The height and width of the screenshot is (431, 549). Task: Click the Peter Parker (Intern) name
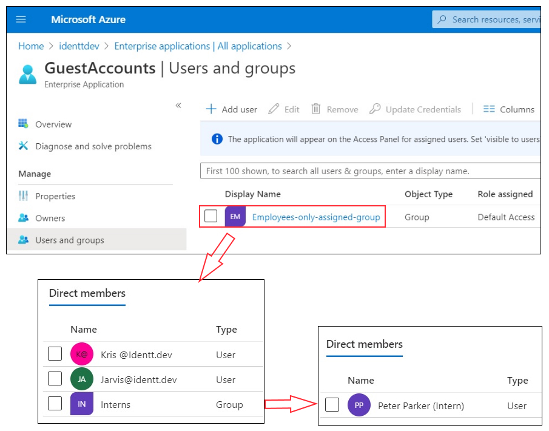pyautogui.click(x=421, y=406)
